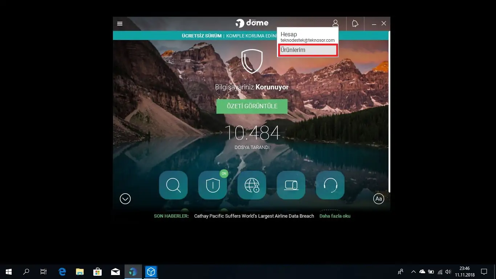Open Task View from the taskbar
496x279 pixels.
coord(44,272)
